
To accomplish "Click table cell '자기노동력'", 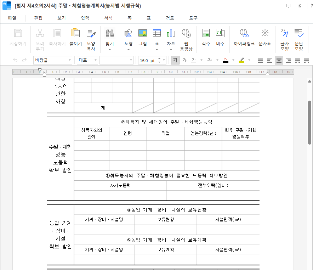I will (120, 185).
